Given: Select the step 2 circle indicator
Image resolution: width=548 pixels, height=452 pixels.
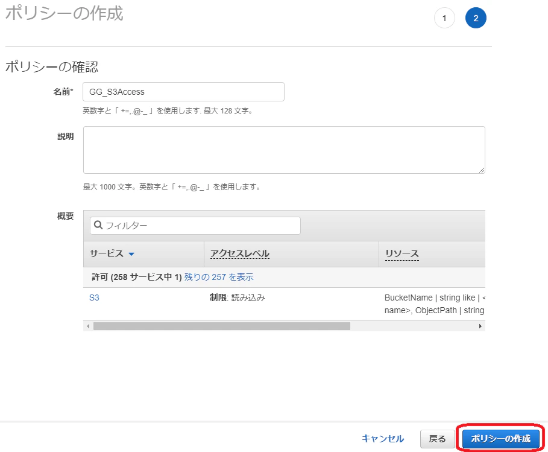Looking at the screenshot, I should coord(476,18).
